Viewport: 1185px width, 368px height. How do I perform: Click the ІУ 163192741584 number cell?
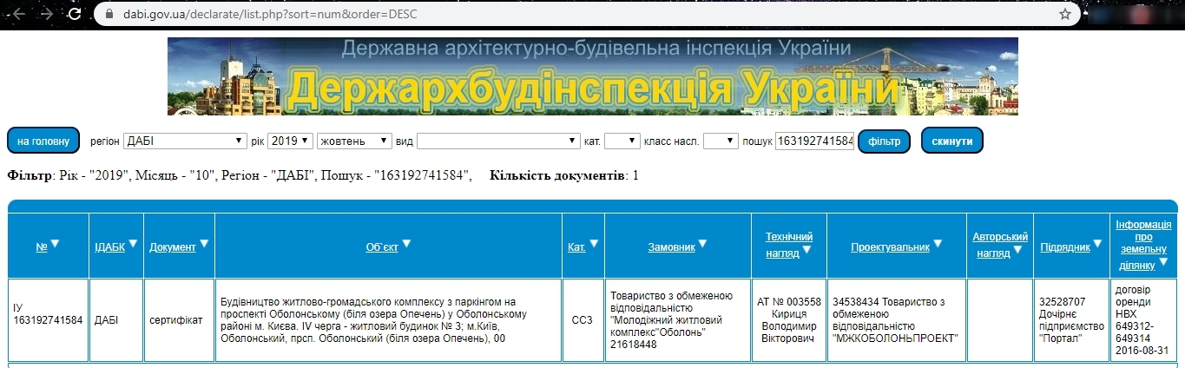pos(49,320)
